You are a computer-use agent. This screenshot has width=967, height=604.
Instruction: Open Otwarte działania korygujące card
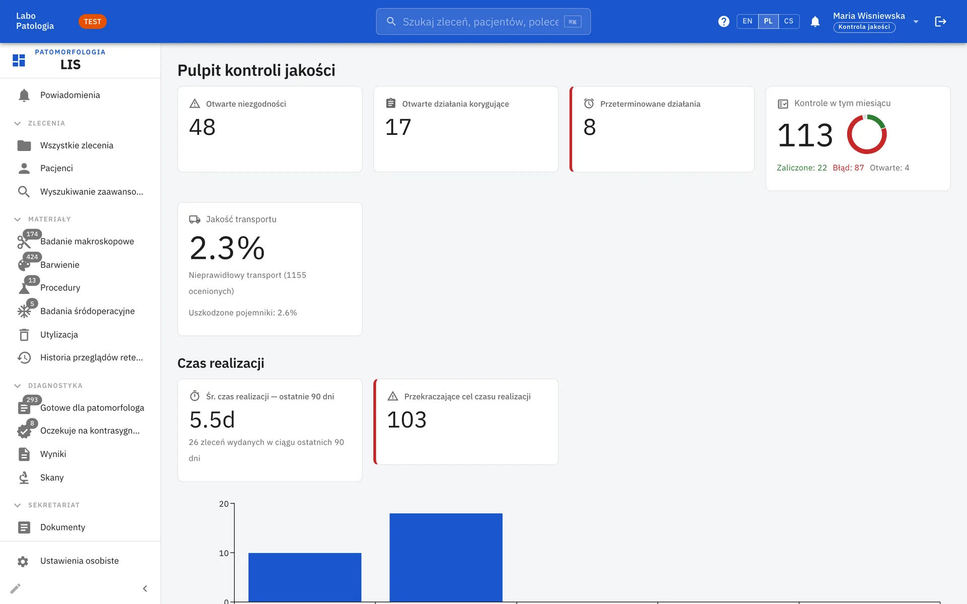(x=466, y=129)
